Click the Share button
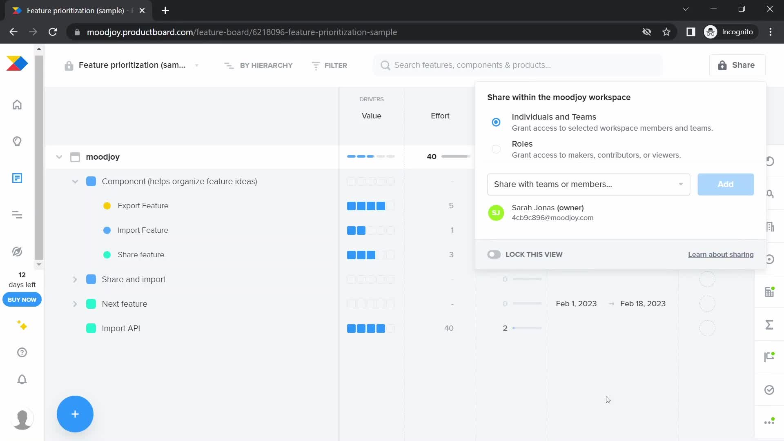 point(737,65)
